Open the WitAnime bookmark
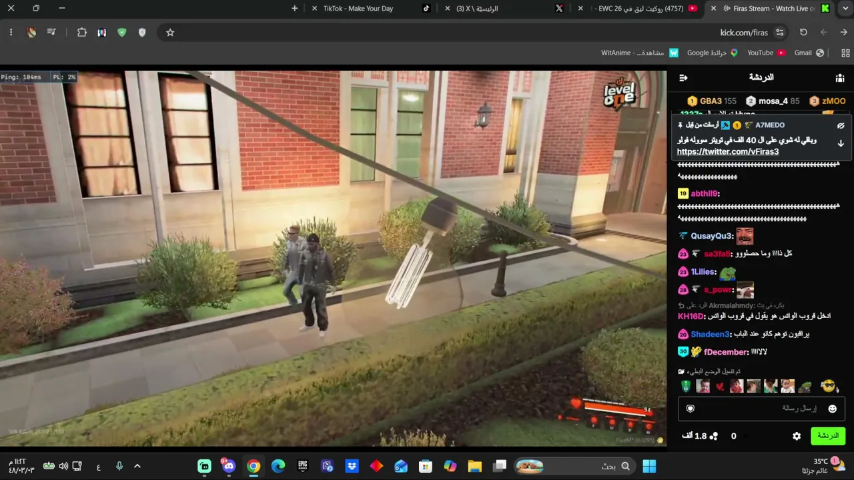 pos(639,53)
